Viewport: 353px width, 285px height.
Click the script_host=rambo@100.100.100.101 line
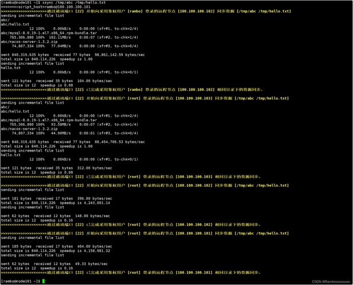[x=46, y=7]
